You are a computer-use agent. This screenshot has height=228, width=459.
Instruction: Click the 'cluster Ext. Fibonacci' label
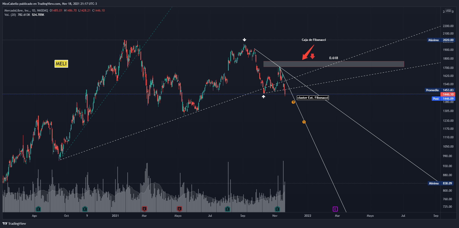click(313, 98)
